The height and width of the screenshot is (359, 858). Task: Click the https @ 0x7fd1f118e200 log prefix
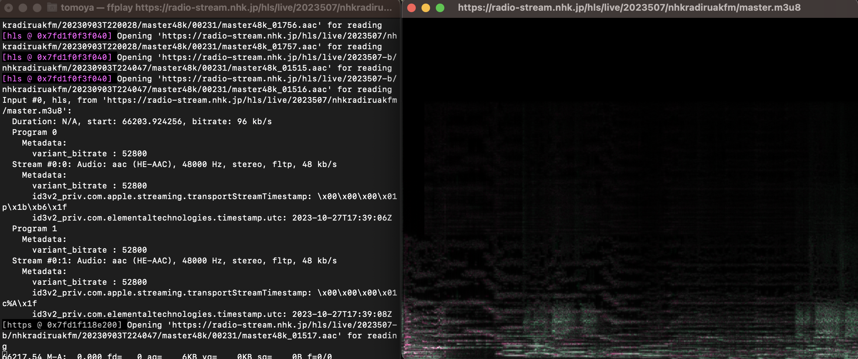[x=63, y=325]
